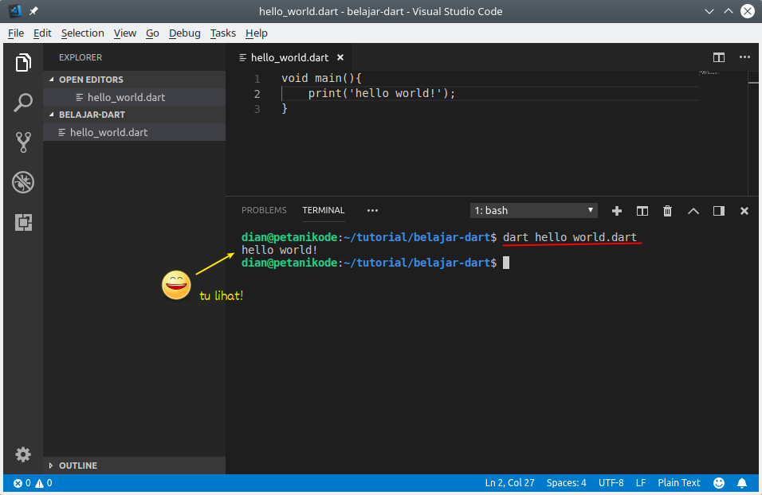Split the terminal pane

[x=642, y=211]
